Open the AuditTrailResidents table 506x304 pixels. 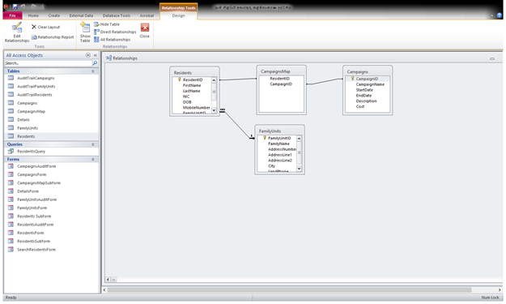pos(35,95)
